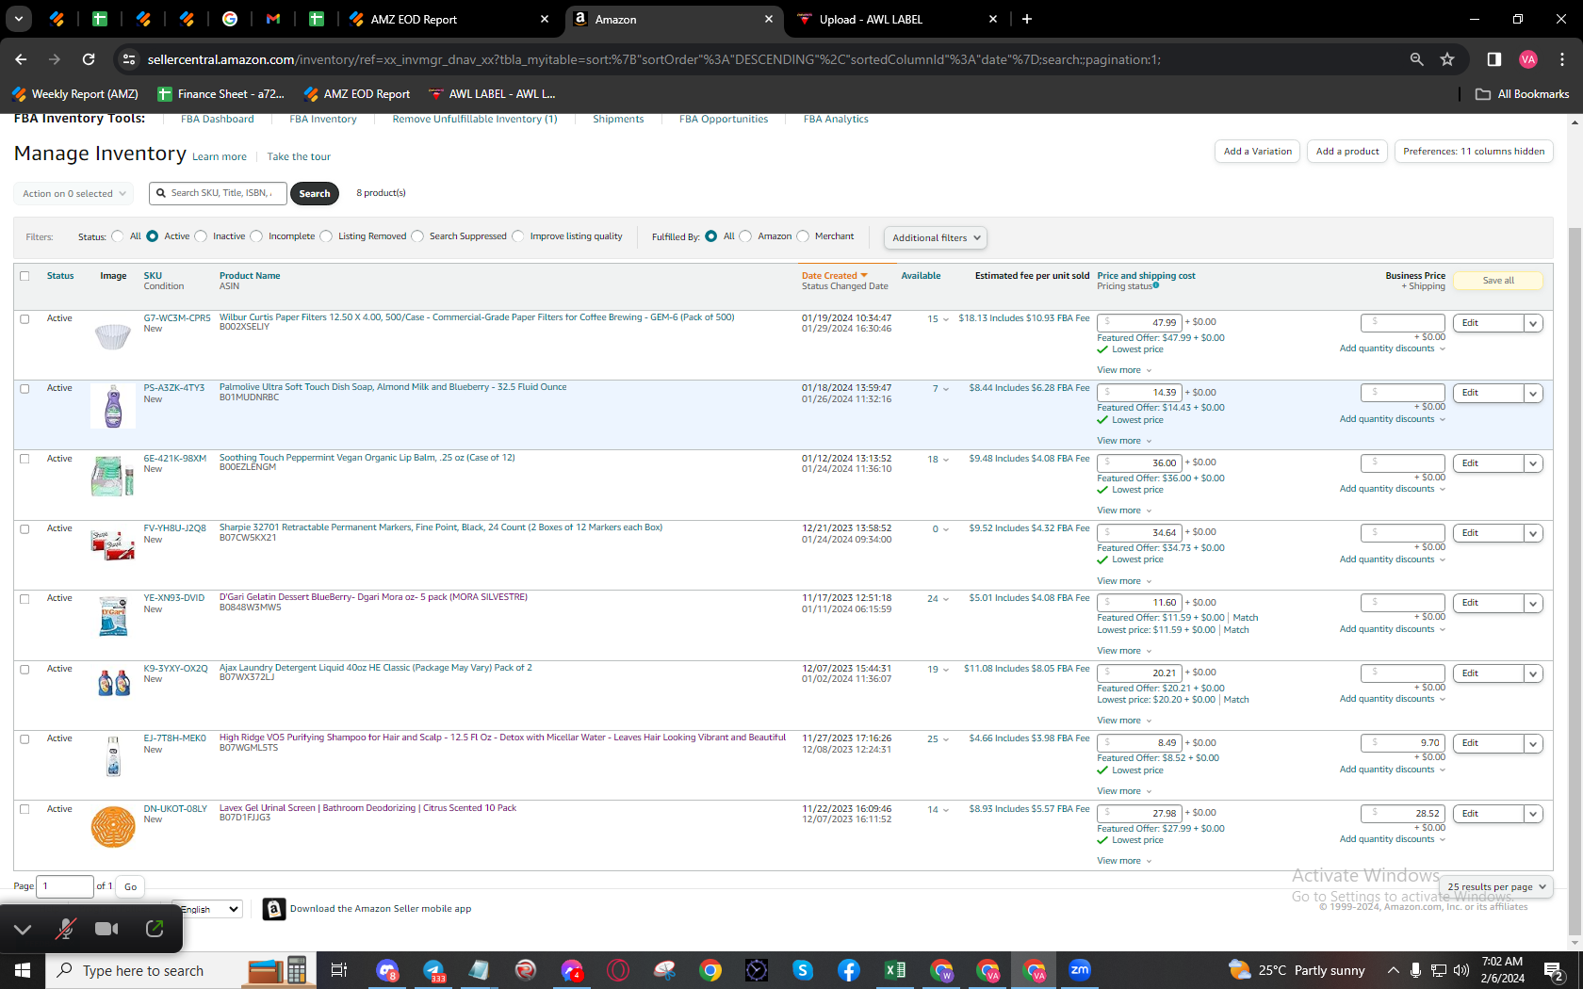
Task: Open the FBA Analytics menu item
Action: [x=836, y=119]
